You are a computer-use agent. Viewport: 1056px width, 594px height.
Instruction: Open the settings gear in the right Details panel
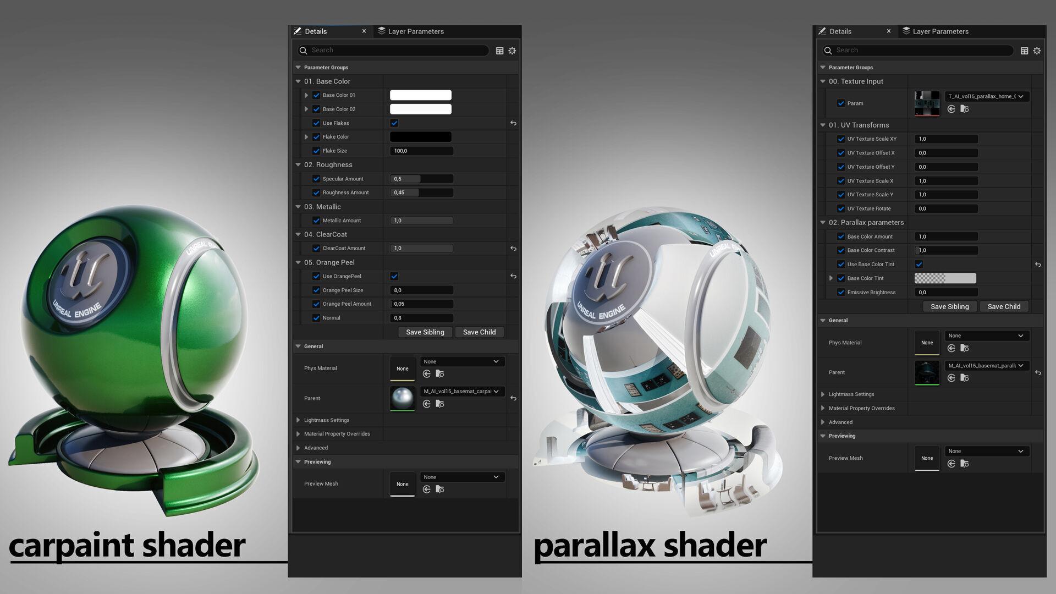pos(1037,51)
